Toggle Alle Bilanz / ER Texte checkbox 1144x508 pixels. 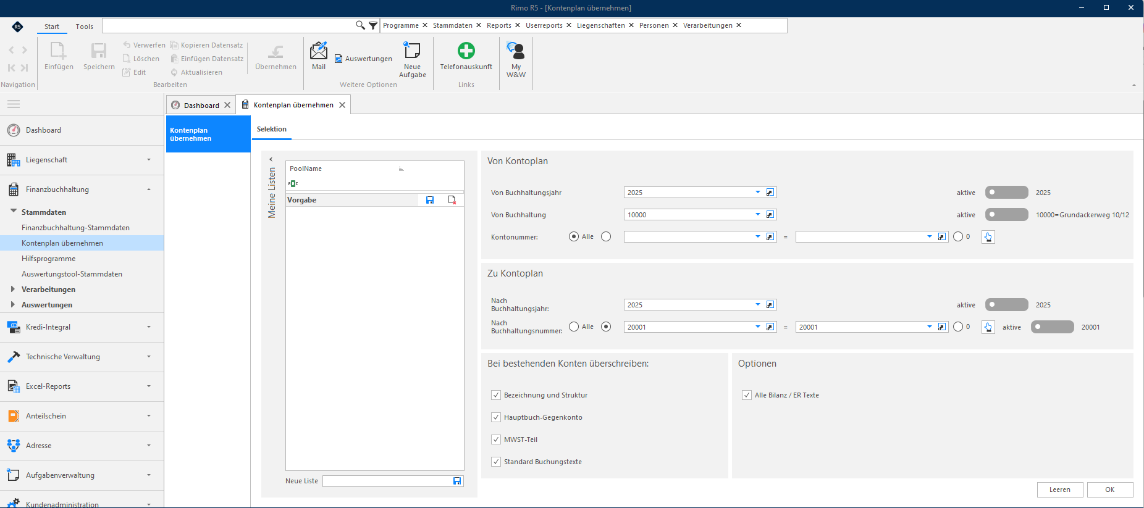pos(747,395)
